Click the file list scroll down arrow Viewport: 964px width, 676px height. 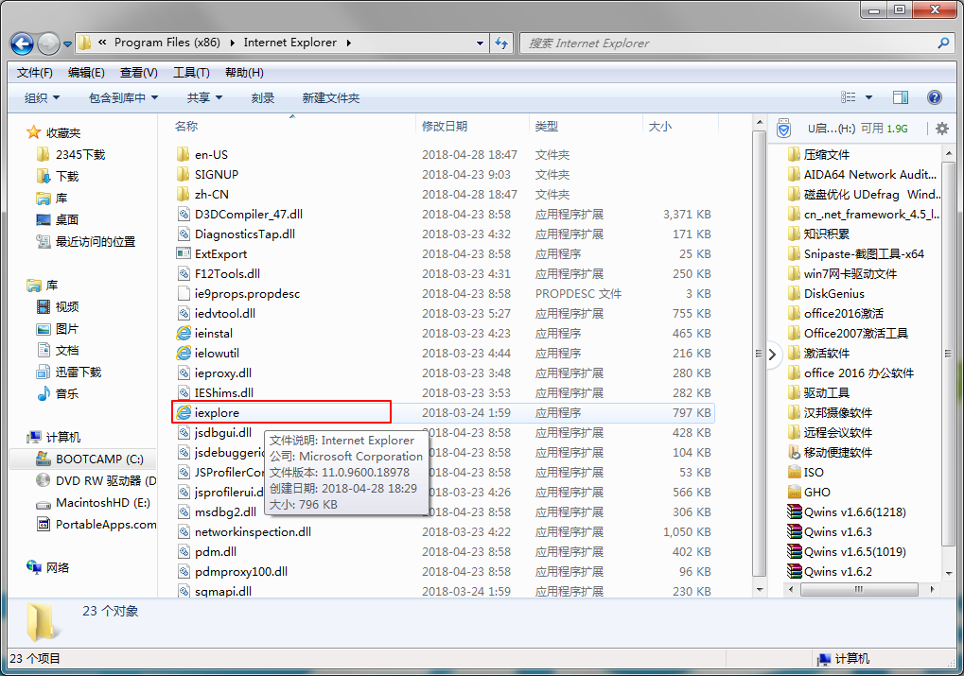coord(760,590)
